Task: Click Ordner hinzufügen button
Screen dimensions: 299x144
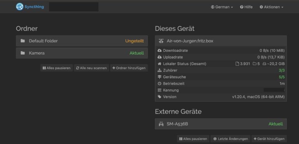Action: 129,68
